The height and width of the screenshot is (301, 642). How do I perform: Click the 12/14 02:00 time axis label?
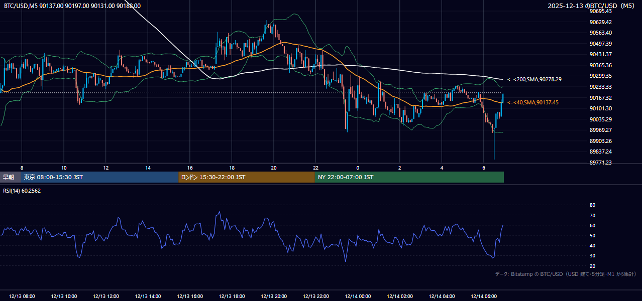400,296
